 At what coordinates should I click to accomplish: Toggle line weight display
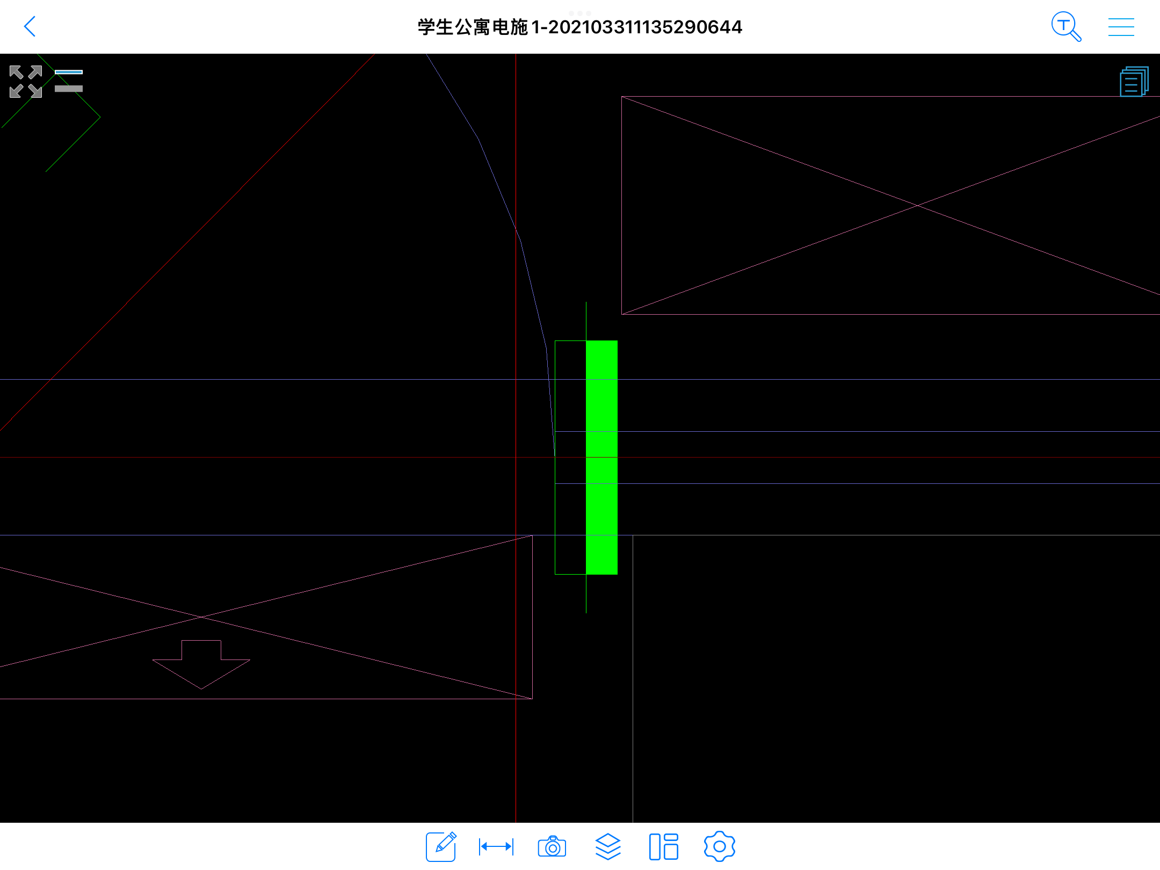point(69,81)
